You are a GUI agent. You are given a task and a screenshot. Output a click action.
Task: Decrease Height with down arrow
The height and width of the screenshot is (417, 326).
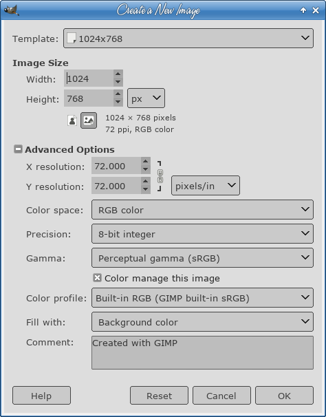tap(118, 102)
